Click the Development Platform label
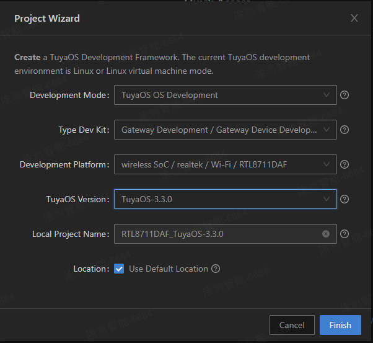 point(64,165)
